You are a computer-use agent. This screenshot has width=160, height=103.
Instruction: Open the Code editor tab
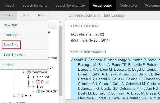pos(129,5)
